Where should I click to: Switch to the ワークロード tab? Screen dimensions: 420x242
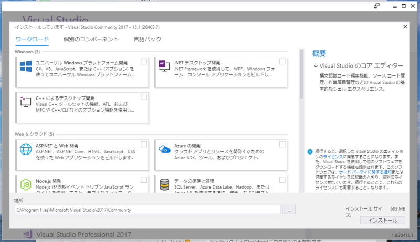tap(32, 39)
